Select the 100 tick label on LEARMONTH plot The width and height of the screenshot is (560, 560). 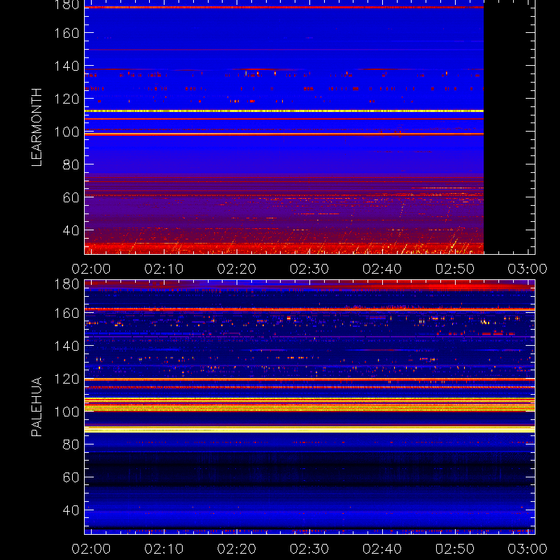point(66,132)
